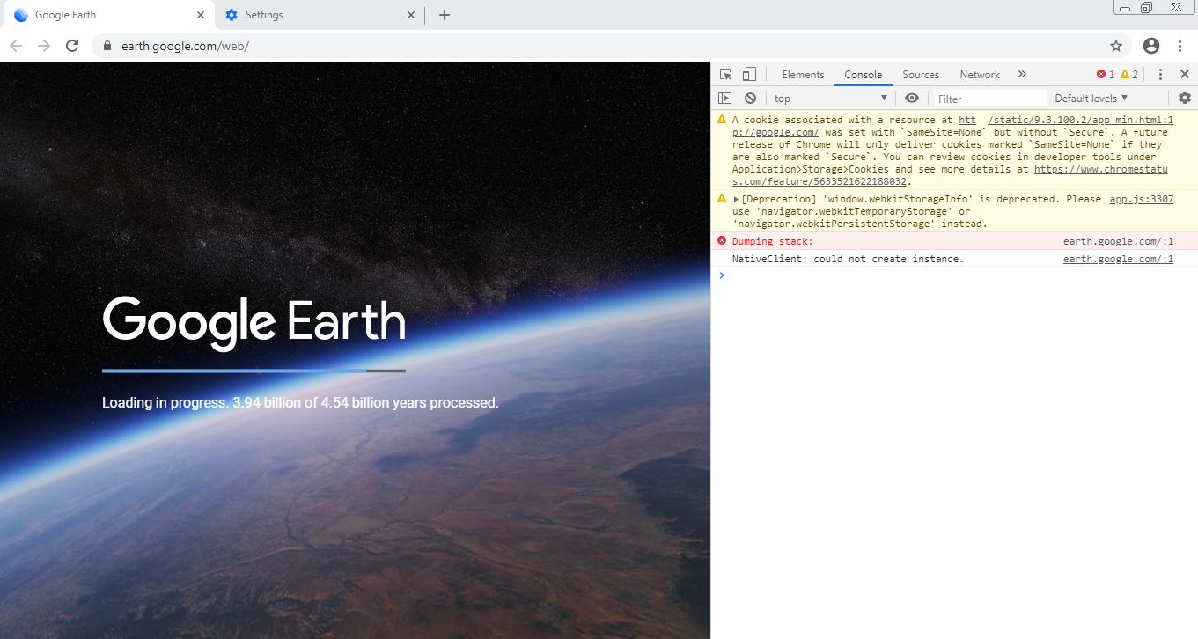This screenshot has height=639, width=1198.
Task: Click the padlock site info icon
Action: coord(107,46)
